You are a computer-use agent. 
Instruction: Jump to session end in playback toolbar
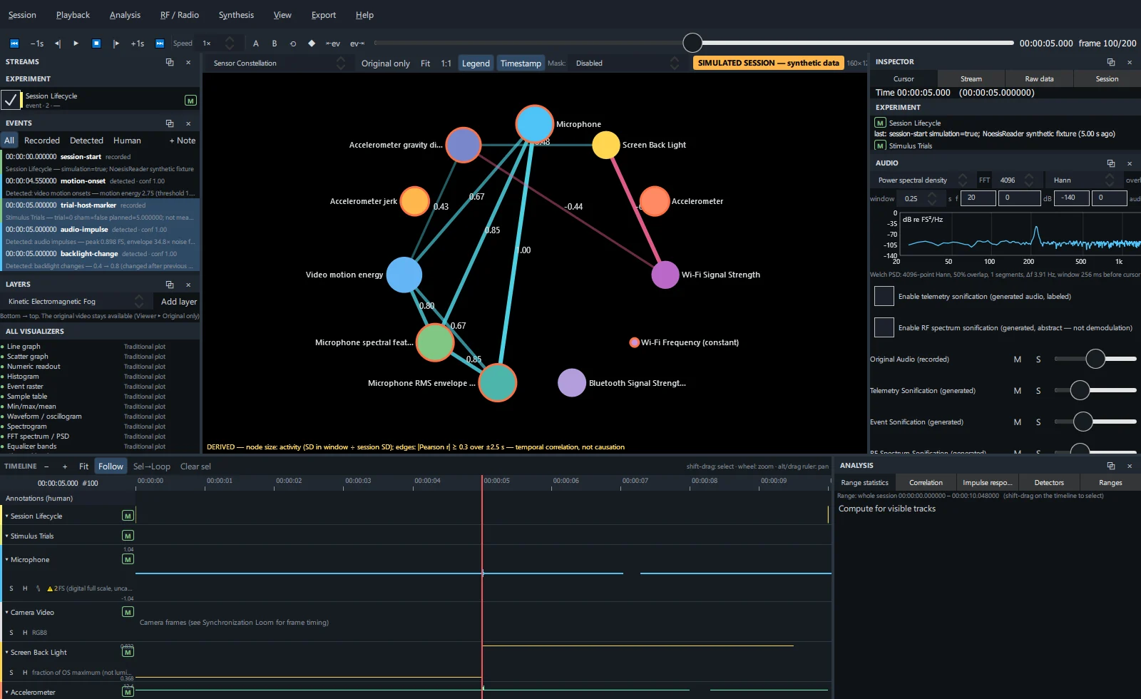coord(160,44)
